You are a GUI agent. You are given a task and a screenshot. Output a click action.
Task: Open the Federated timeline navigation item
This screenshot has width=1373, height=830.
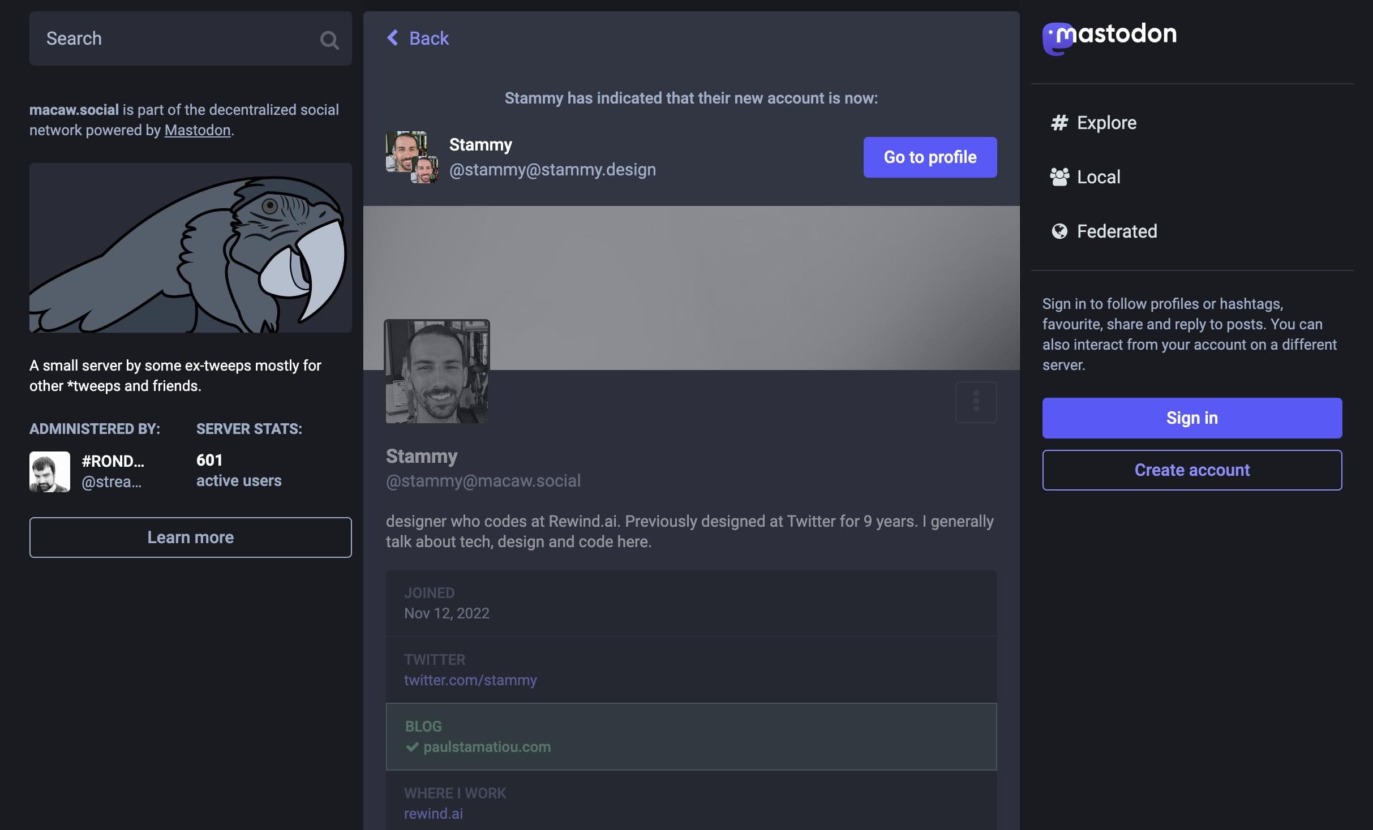(x=1104, y=231)
